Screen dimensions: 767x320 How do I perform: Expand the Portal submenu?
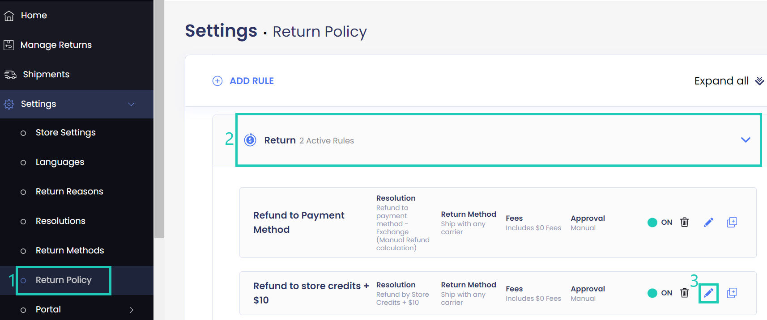click(132, 309)
